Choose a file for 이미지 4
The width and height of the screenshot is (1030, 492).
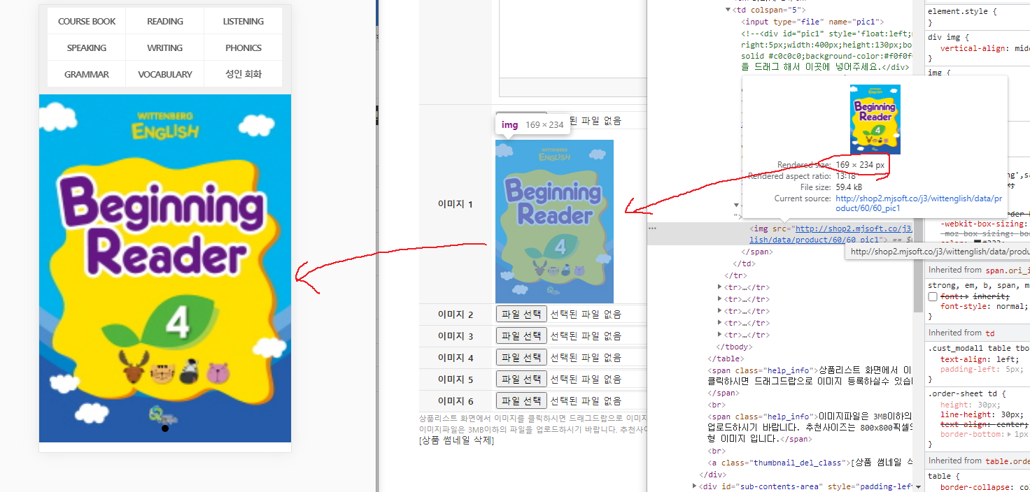(x=521, y=358)
